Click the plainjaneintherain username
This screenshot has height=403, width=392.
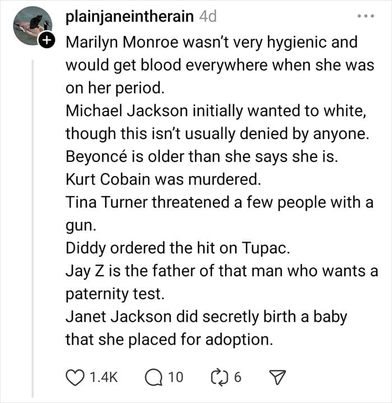tap(130, 16)
